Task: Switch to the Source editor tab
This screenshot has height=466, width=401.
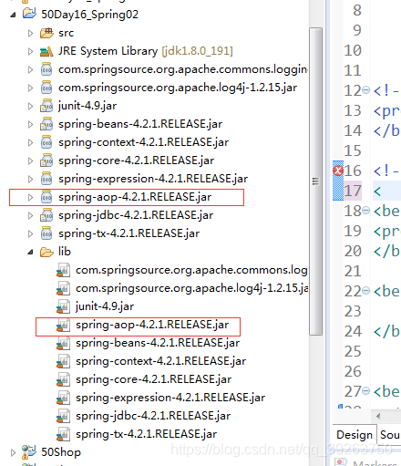Action: click(x=389, y=435)
